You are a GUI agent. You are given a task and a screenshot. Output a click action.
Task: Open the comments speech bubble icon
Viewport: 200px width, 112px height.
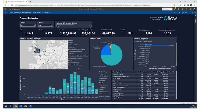188,13
